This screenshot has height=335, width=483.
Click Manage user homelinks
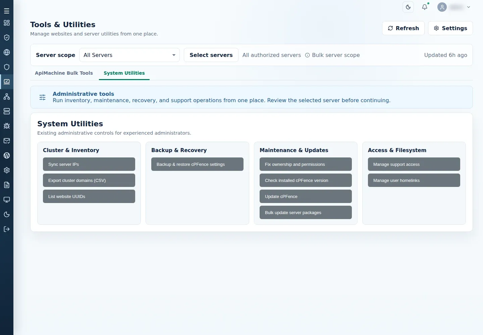pos(414,180)
